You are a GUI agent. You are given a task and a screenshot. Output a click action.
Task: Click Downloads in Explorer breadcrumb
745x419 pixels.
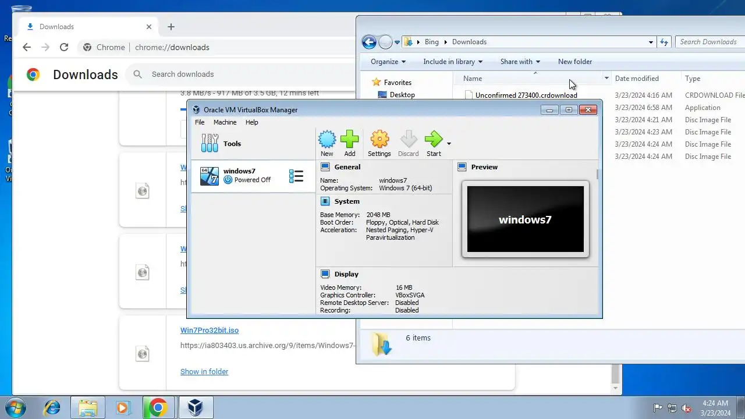(x=469, y=42)
